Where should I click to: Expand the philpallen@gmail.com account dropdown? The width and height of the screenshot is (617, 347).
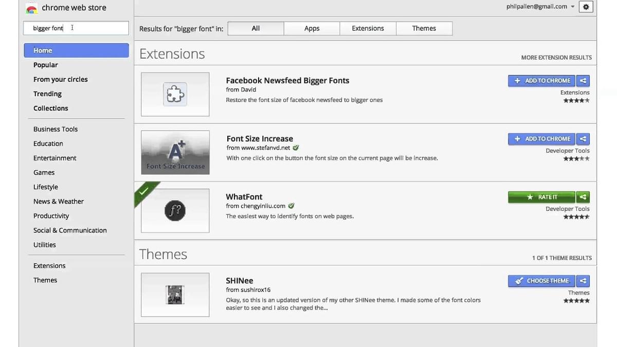(573, 7)
